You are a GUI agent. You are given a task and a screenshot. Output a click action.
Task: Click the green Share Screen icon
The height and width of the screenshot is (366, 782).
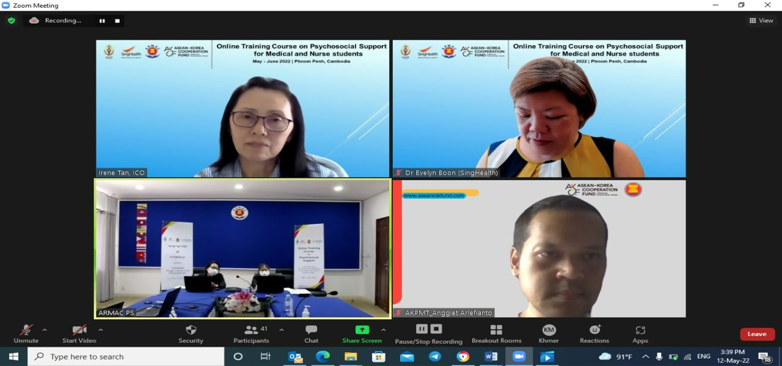362,330
